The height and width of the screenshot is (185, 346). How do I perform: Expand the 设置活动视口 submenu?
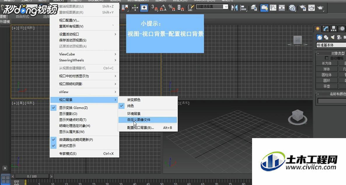click(85, 34)
